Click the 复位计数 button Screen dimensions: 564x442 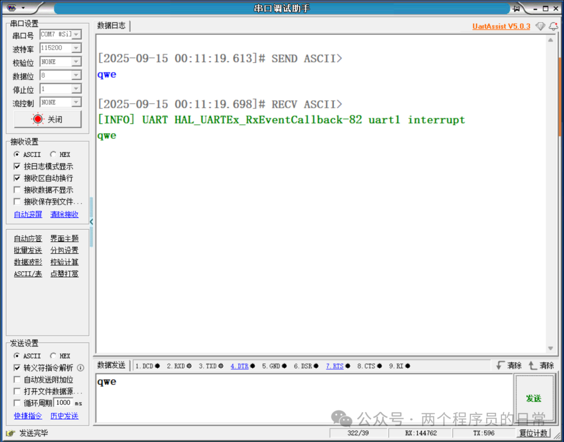[x=534, y=433]
